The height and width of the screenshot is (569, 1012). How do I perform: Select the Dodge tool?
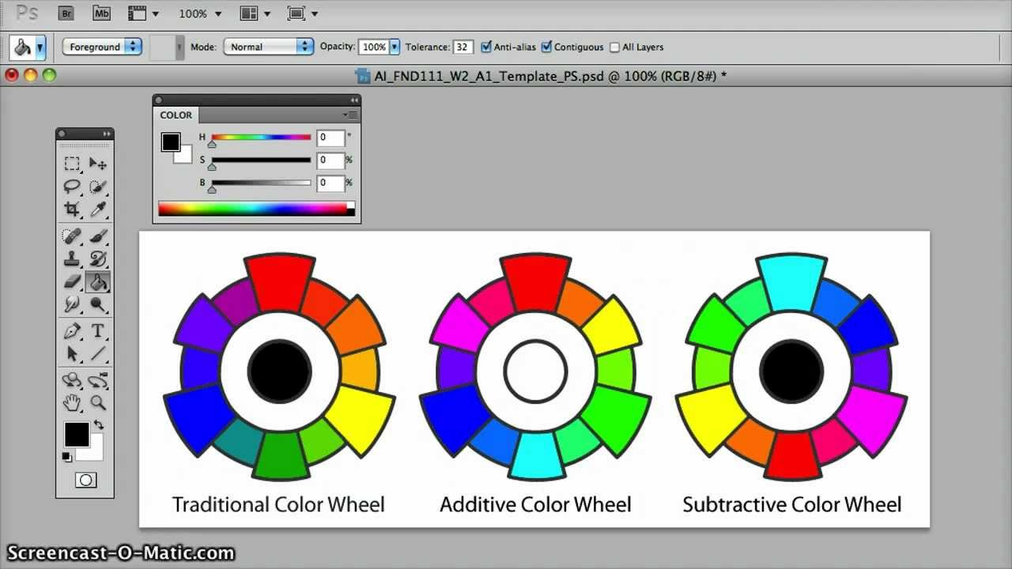[98, 304]
